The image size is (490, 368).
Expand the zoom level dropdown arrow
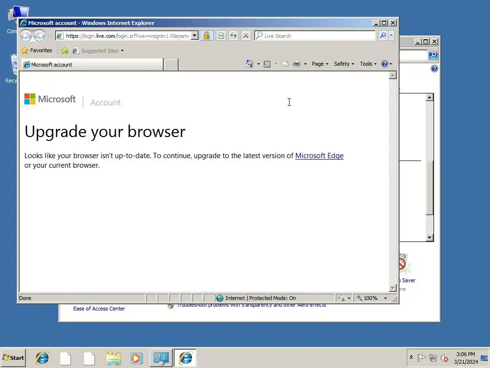(x=385, y=298)
